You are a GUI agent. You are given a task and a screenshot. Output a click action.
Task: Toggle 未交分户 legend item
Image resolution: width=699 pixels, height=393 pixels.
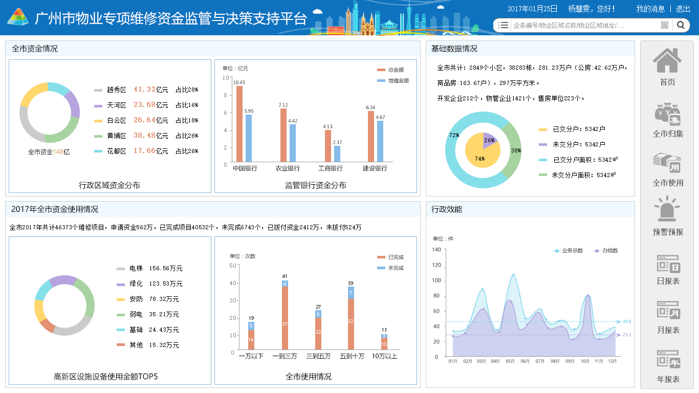point(572,145)
